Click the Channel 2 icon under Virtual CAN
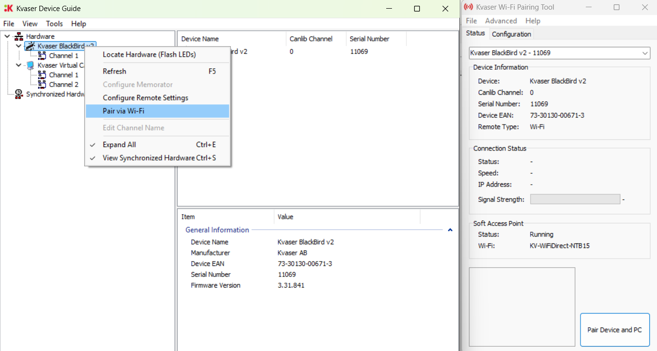 [x=42, y=85]
